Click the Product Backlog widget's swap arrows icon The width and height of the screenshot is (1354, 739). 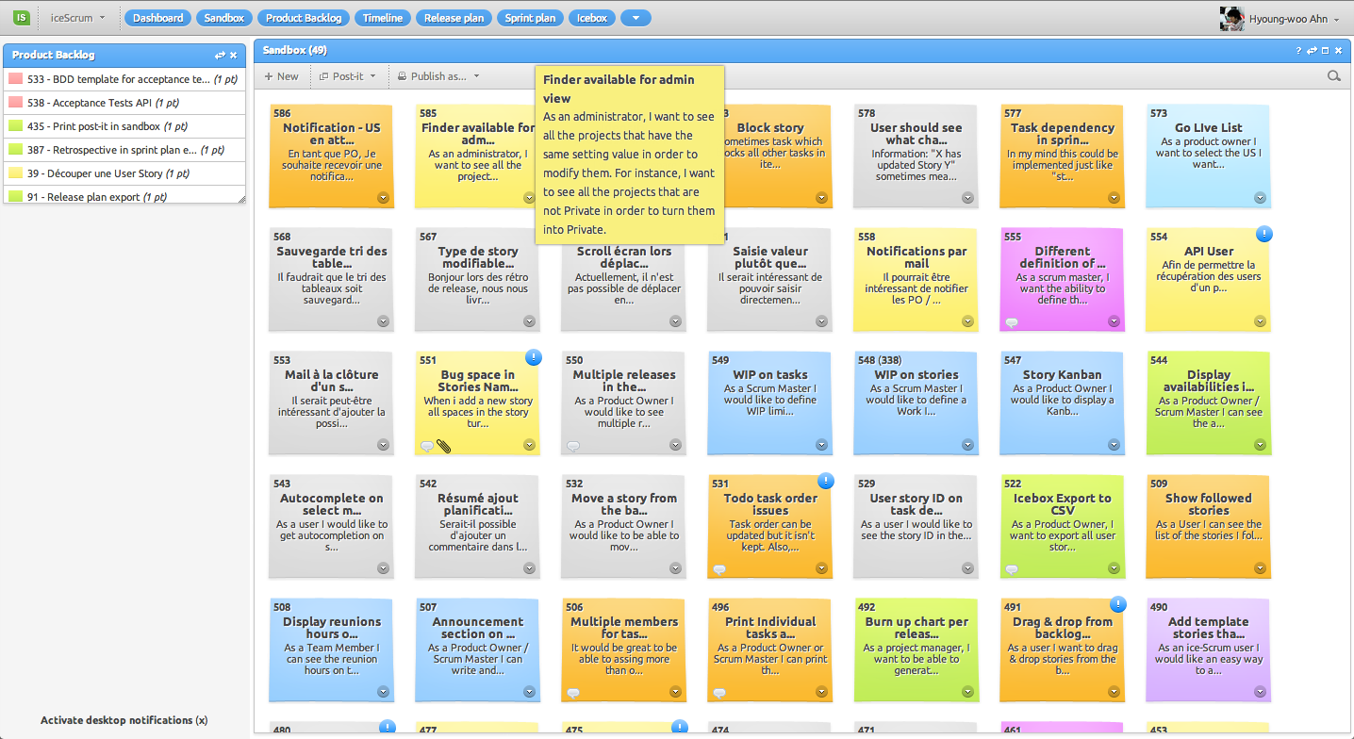click(x=220, y=55)
